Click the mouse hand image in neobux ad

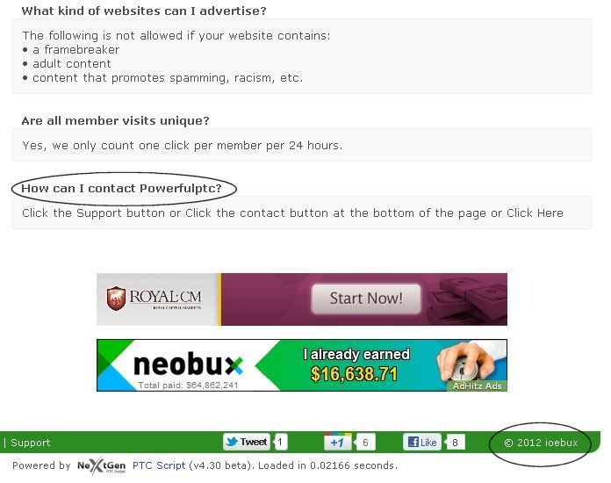click(468, 363)
